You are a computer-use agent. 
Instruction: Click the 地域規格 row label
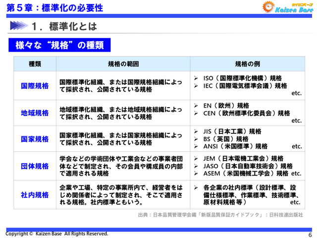[x=35, y=113]
